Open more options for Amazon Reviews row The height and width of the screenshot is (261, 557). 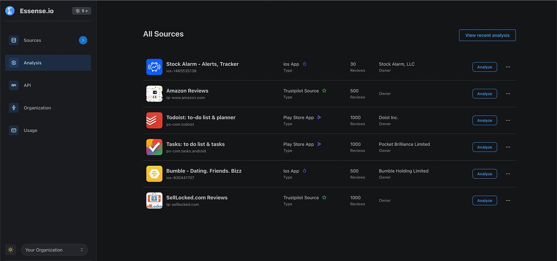[x=508, y=94]
